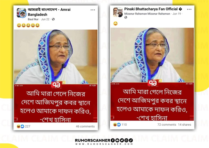Screen dimensions: 209x148
Task: Open the Rumor Scanner TikTok icon
Action: [131, 140]
